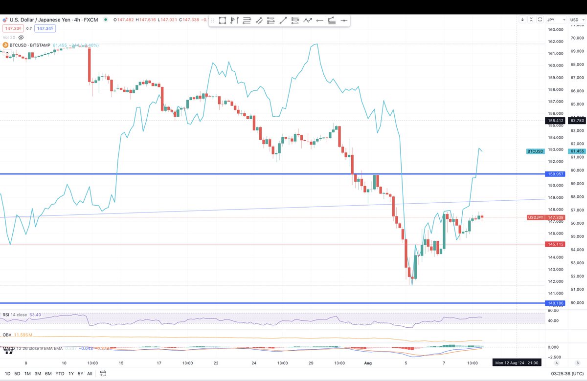587x381 pixels.
Task: Select the horizontal line tool
Action: [x=319, y=20]
